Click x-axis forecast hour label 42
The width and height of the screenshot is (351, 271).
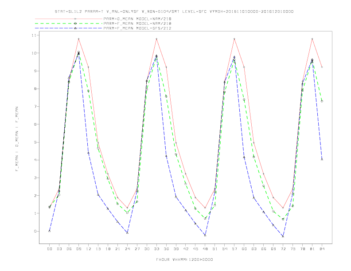pyautogui.click(x=186, y=249)
